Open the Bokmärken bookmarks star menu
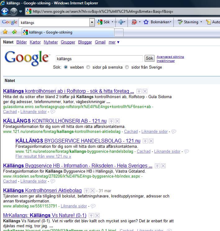Screen dimensions: 220x231 pos(157,22)
